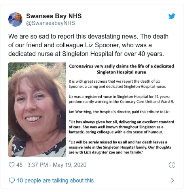Click sentence reporting death of Liz Spooner

tap(117, 84)
